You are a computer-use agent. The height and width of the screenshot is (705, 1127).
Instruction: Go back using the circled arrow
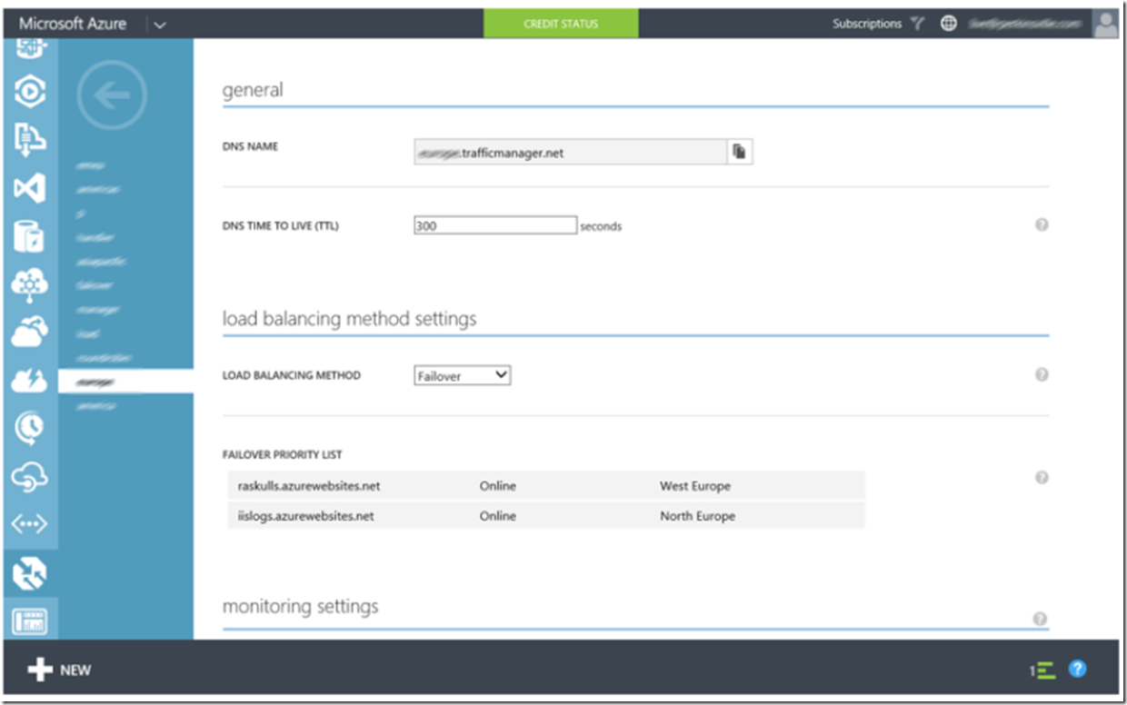(x=111, y=94)
